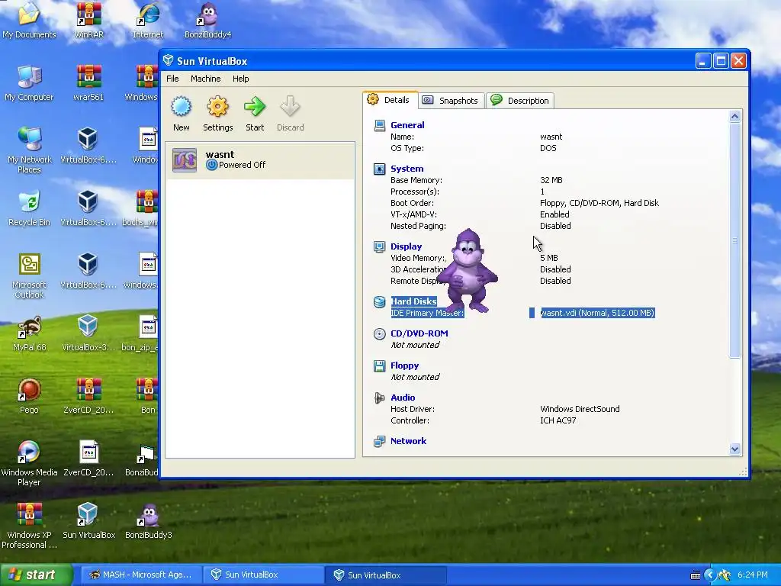Click the wasnt VM OS icon in the list

point(185,160)
